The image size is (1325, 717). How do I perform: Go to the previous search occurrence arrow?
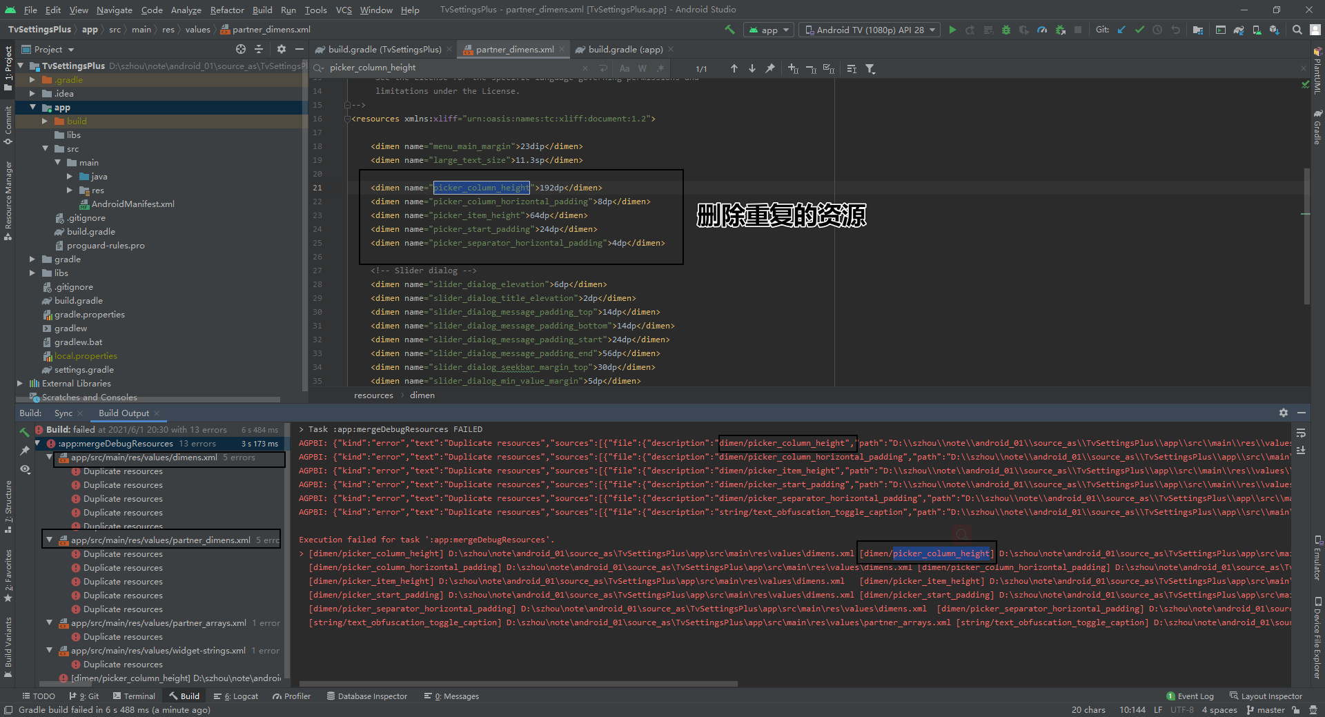pos(734,68)
